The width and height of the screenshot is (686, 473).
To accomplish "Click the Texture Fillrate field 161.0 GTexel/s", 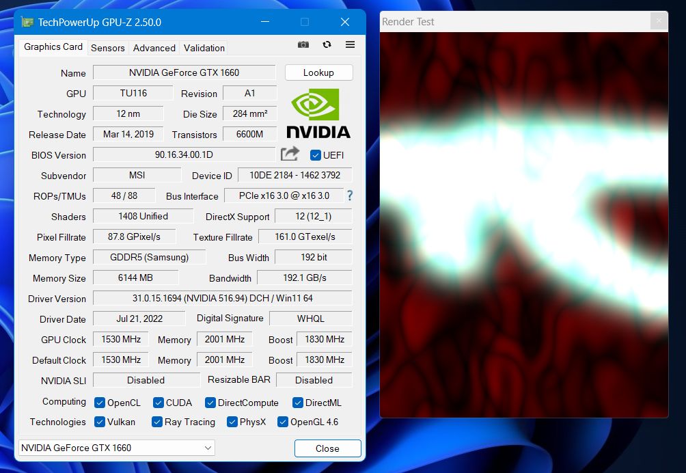I will [305, 236].
